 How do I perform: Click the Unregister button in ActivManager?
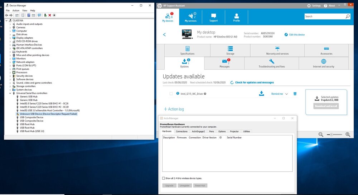point(184,186)
